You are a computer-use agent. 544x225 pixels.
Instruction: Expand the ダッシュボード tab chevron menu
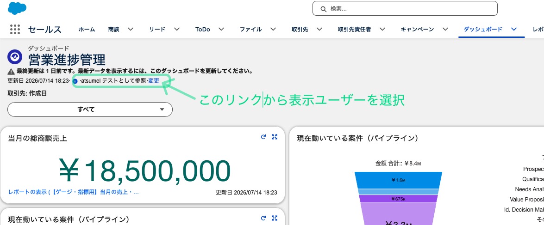(x=514, y=30)
